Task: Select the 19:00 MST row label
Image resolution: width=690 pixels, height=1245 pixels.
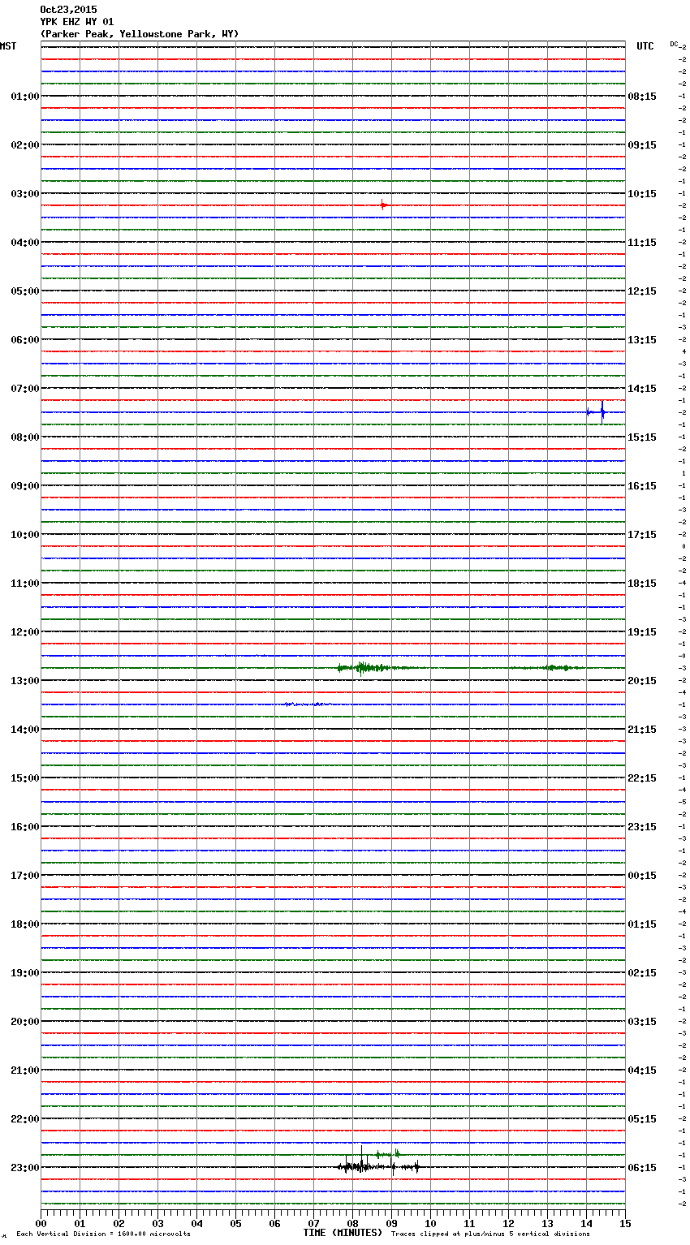Action: (25, 973)
